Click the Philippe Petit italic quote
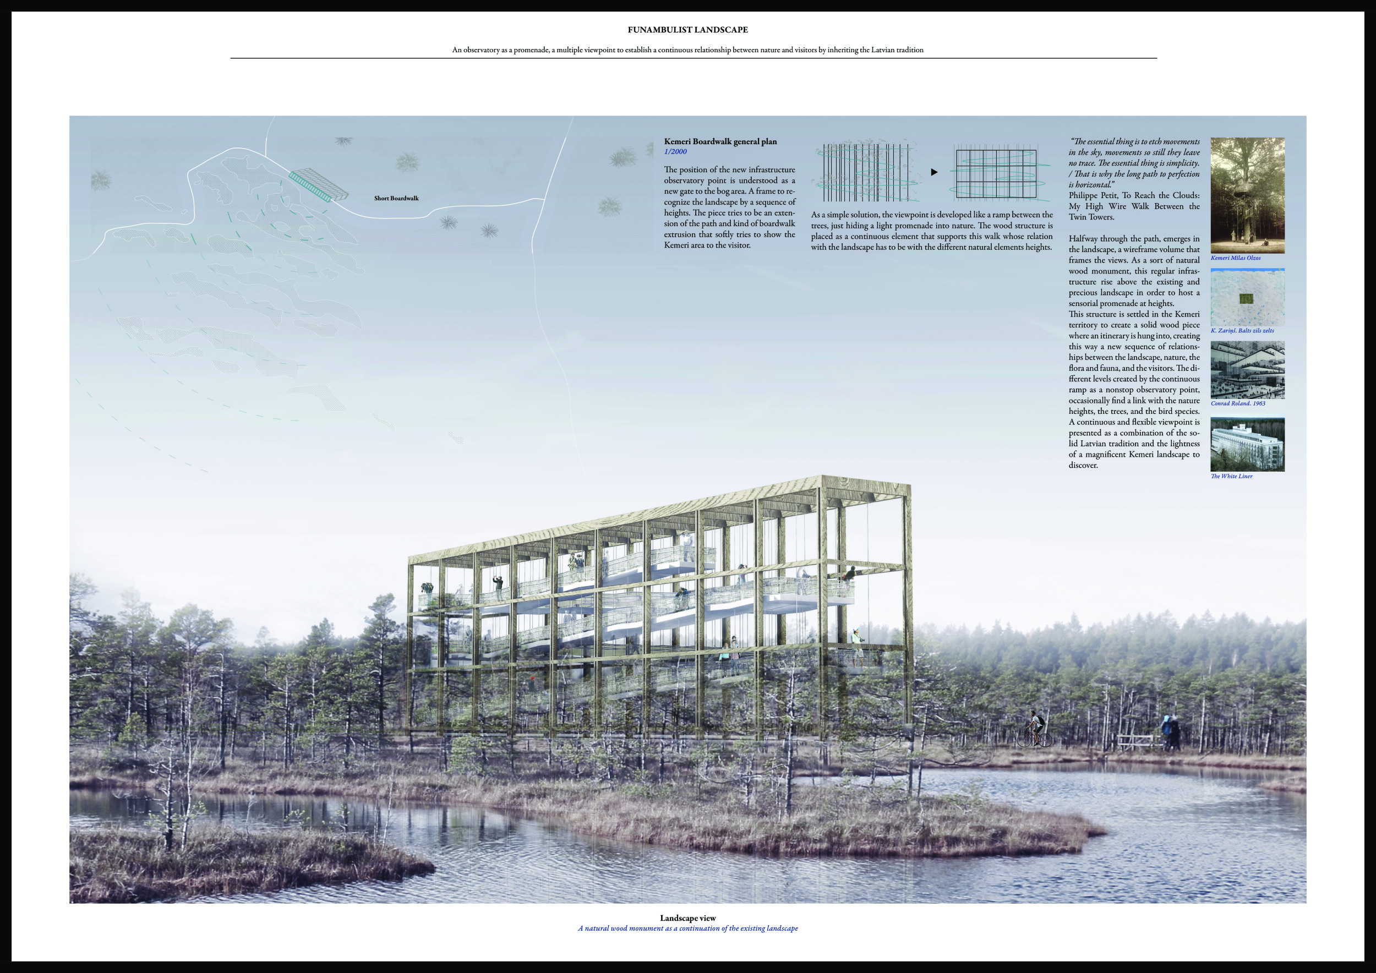Screen dimensions: 1376x973 click(1134, 163)
